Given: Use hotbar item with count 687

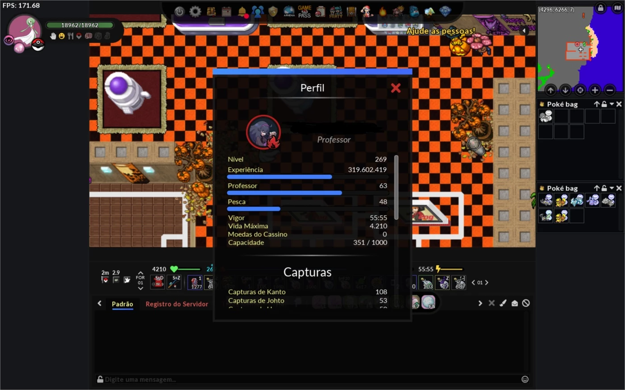Looking at the screenshot, I should pos(459,282).
